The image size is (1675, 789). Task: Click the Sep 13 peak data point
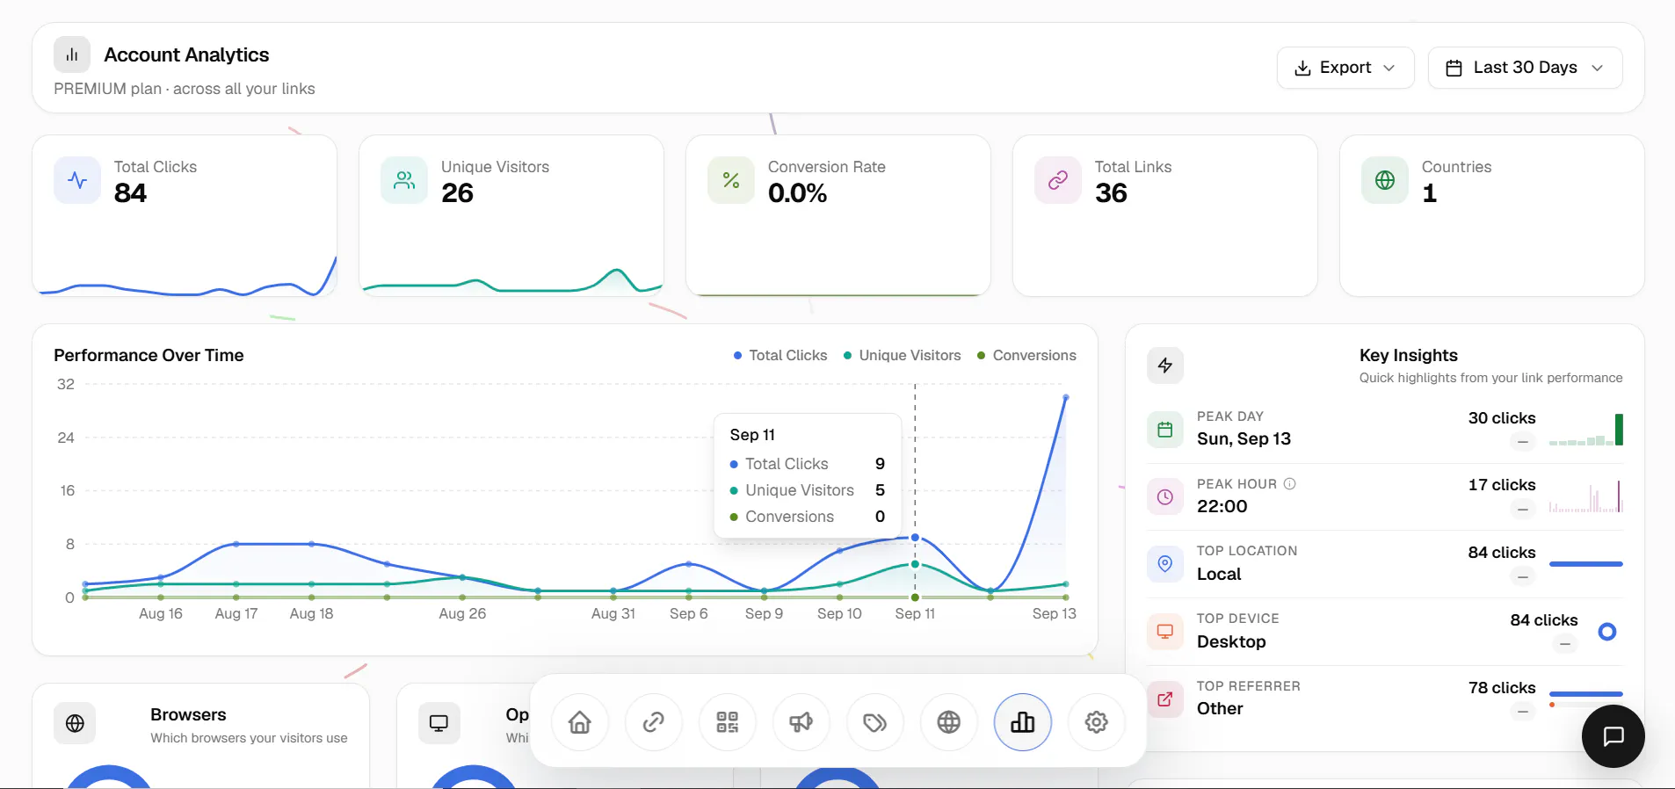click(1066, 397)
